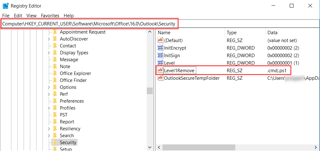Click the values pane horizontal scrollbar thumb

[199, 147]
